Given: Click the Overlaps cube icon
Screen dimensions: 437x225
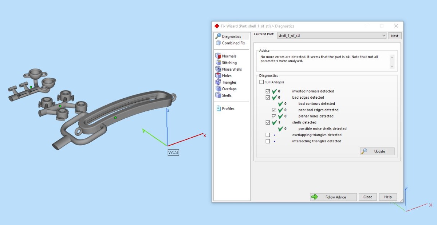Looking at the screenshot, I should (218, 89).
